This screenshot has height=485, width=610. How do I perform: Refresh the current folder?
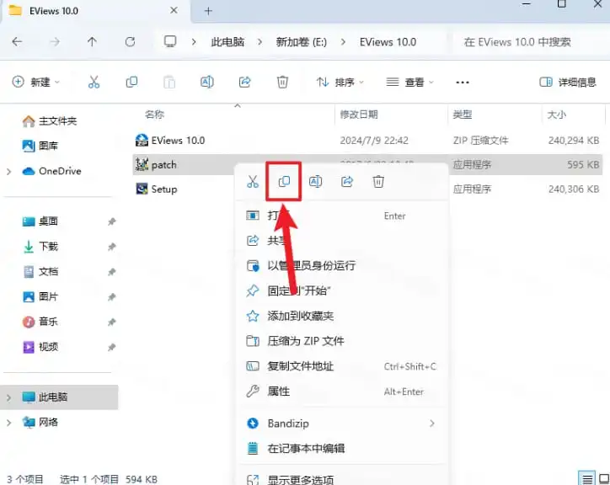click(x=130, y=41)
